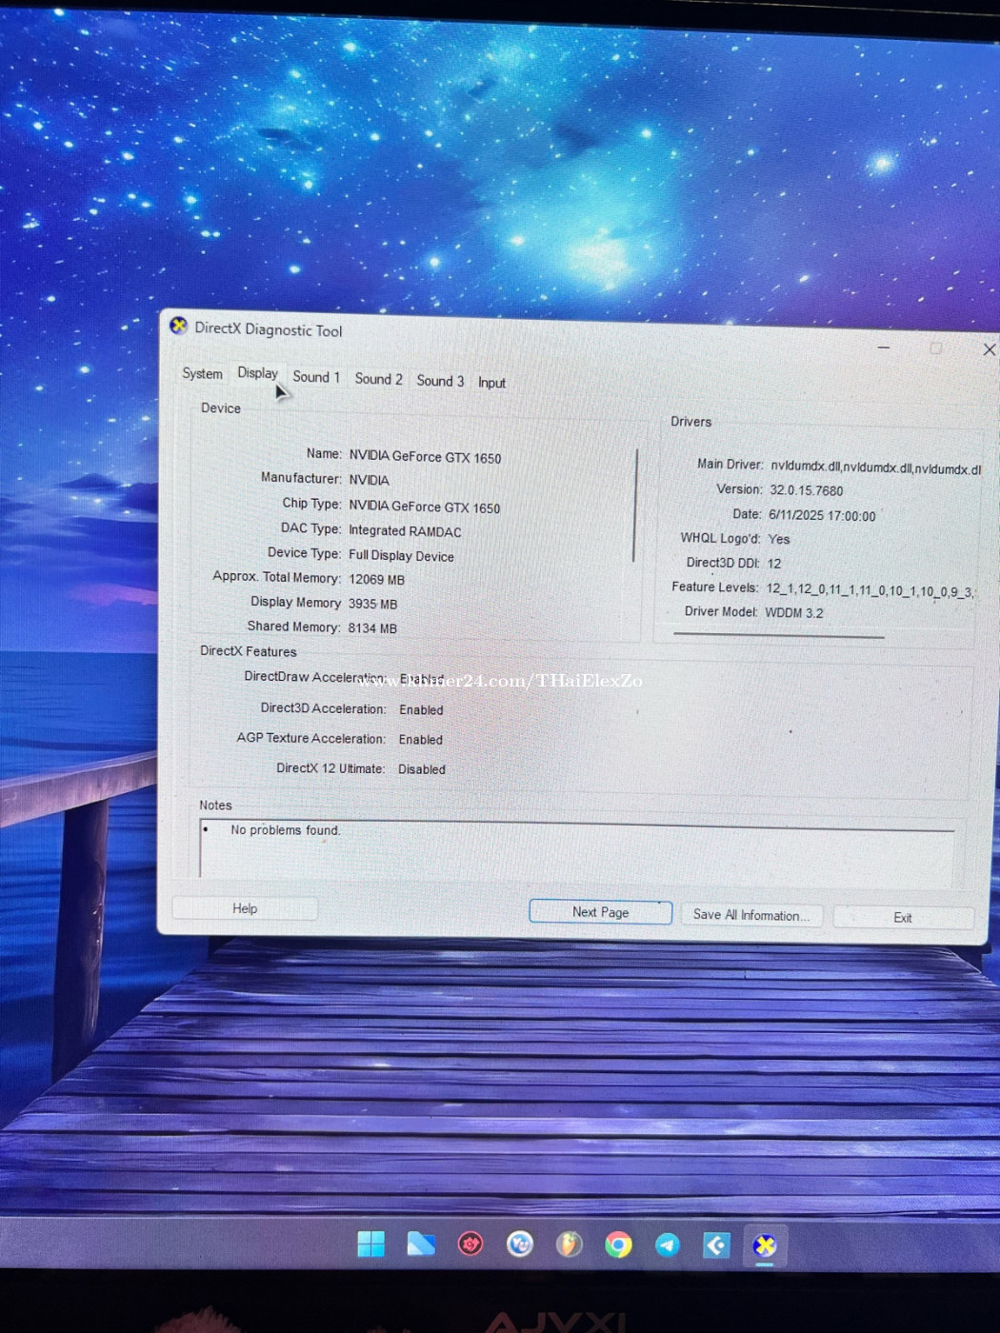
Task: Open the blue arrow app in the taskbar
Action: [716, 1244]
